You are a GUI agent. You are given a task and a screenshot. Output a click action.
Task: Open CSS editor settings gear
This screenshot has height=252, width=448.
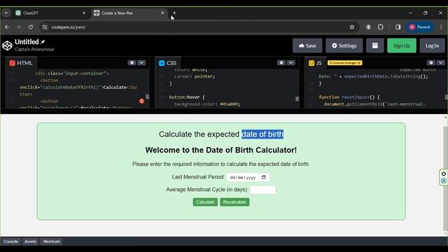click(x=281, y=62)
